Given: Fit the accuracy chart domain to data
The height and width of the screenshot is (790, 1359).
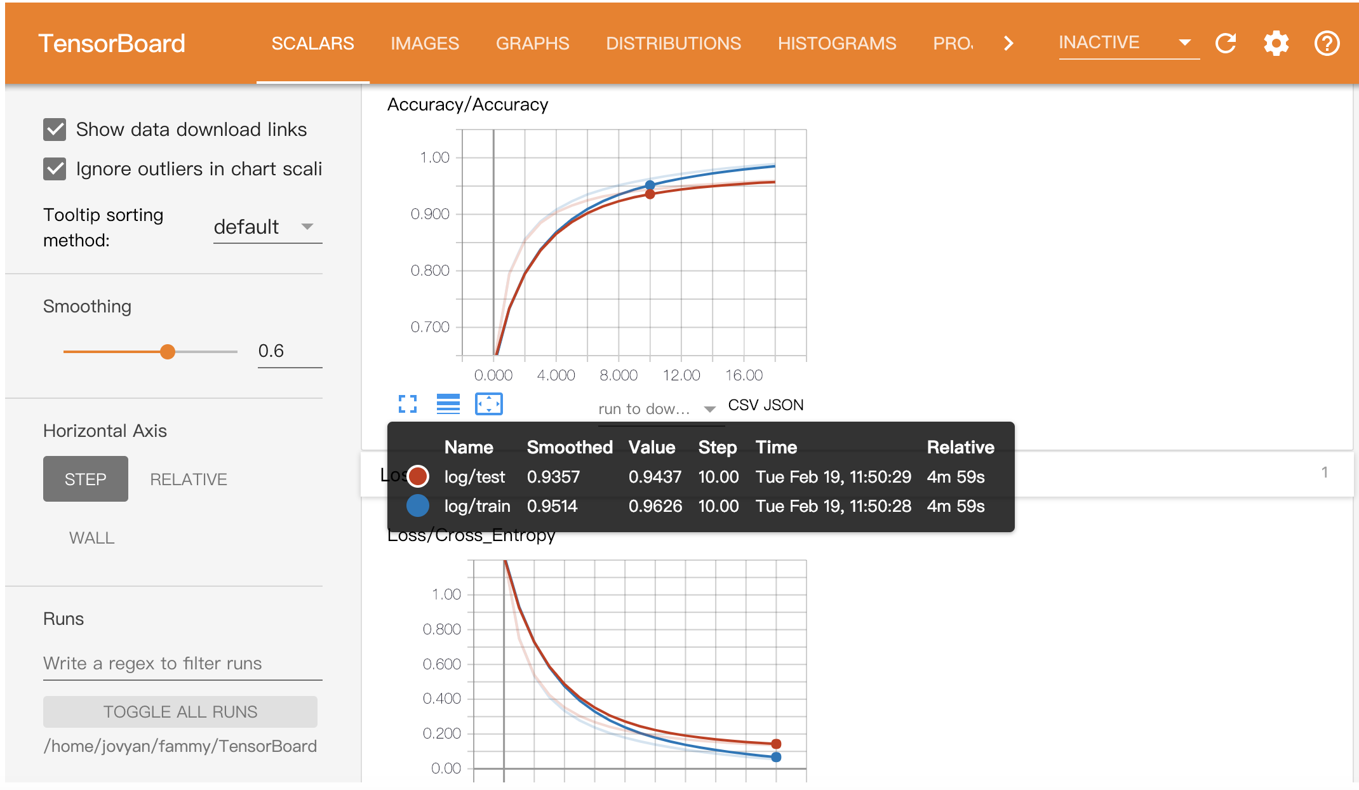Looking at the screenshot, I should 488,403.
